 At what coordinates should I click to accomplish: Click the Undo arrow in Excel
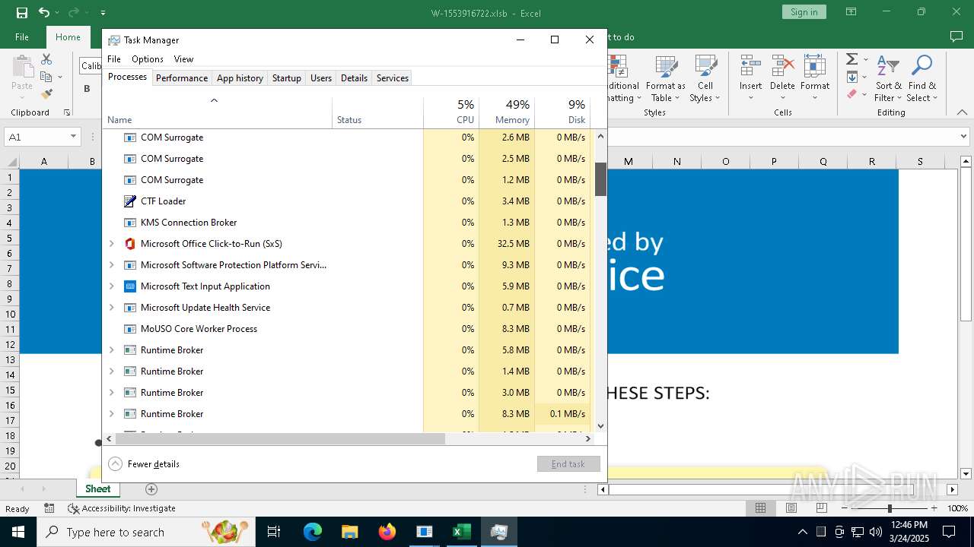[x=43, y=12]
